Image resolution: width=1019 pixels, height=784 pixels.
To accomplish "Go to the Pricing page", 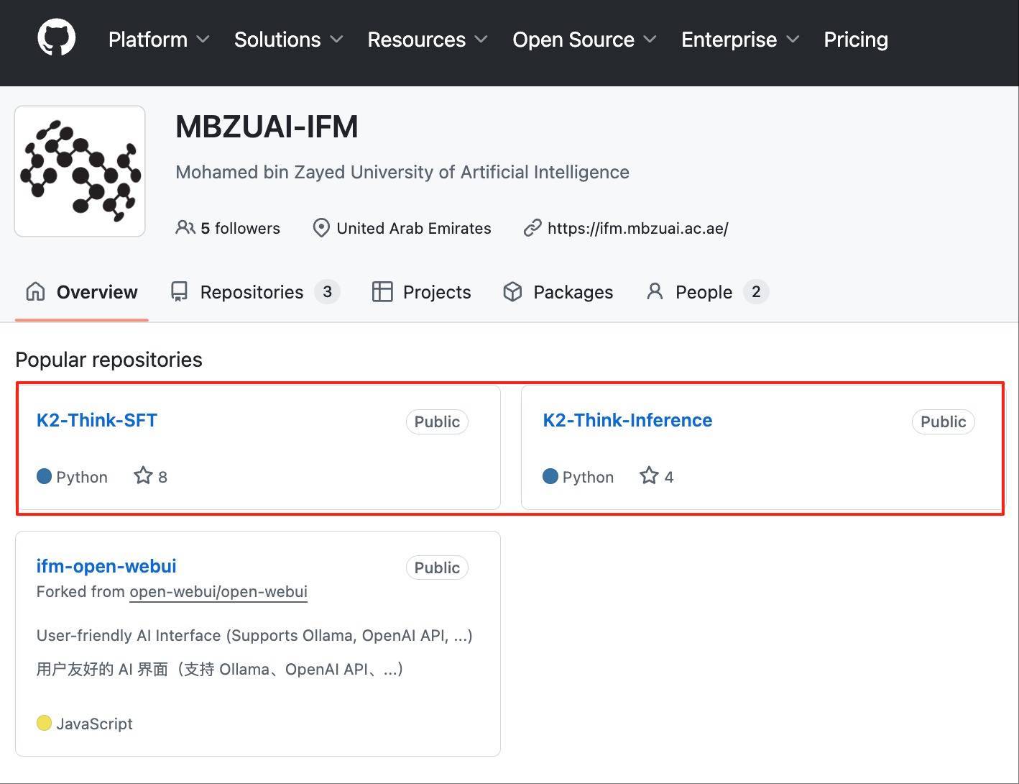I will [x=855, y=40].
